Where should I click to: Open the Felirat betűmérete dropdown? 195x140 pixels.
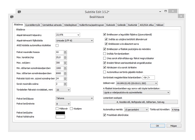[x=63, y=104]
